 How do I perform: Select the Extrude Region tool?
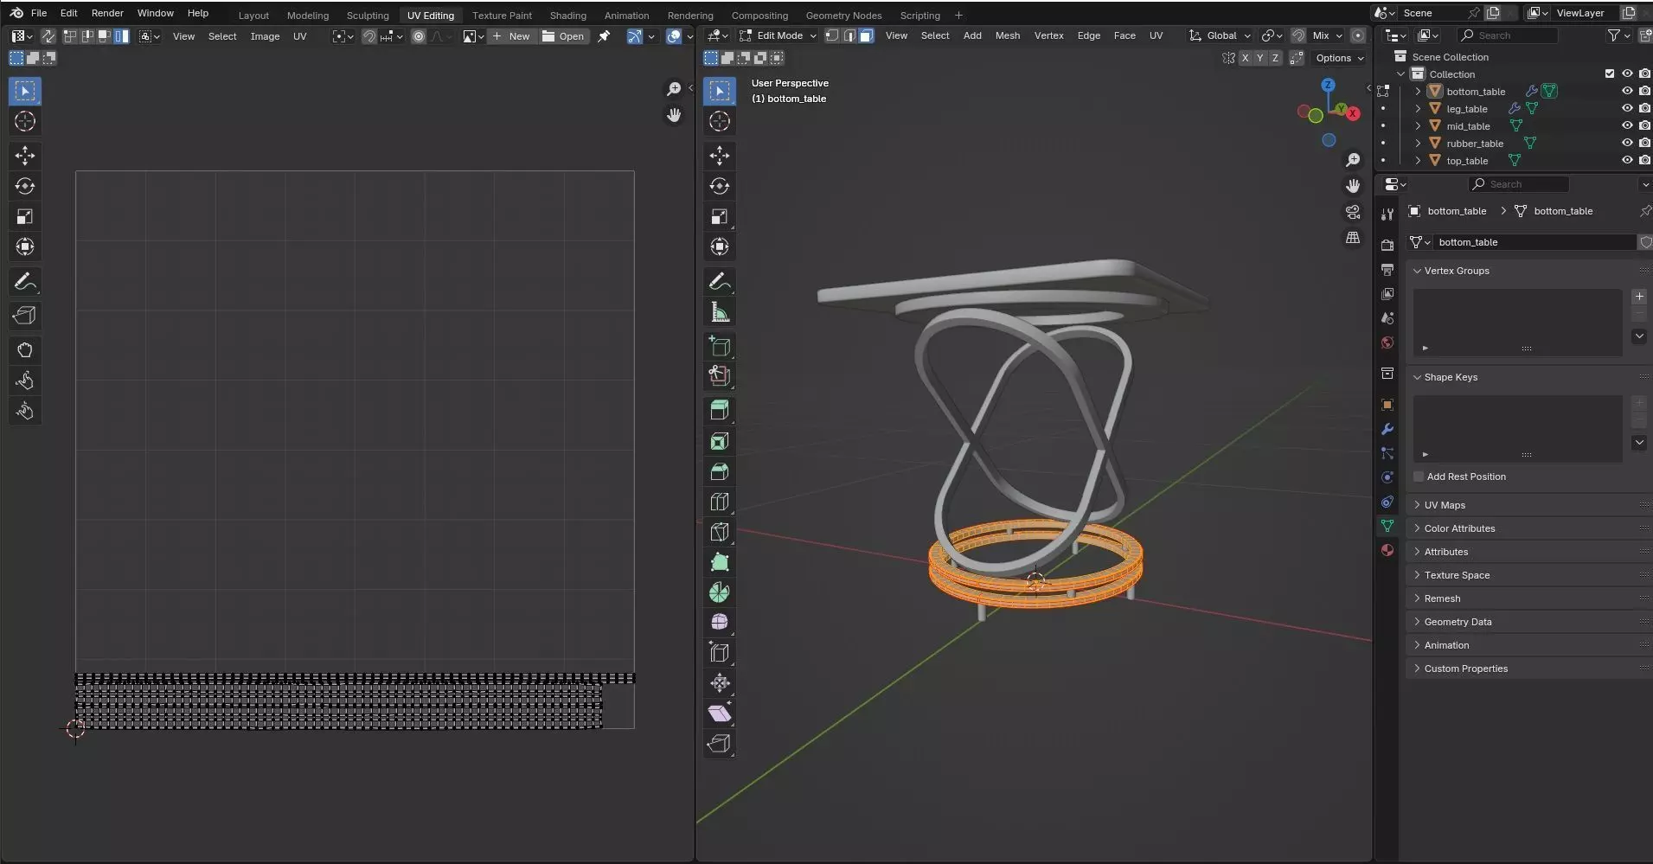720,411
